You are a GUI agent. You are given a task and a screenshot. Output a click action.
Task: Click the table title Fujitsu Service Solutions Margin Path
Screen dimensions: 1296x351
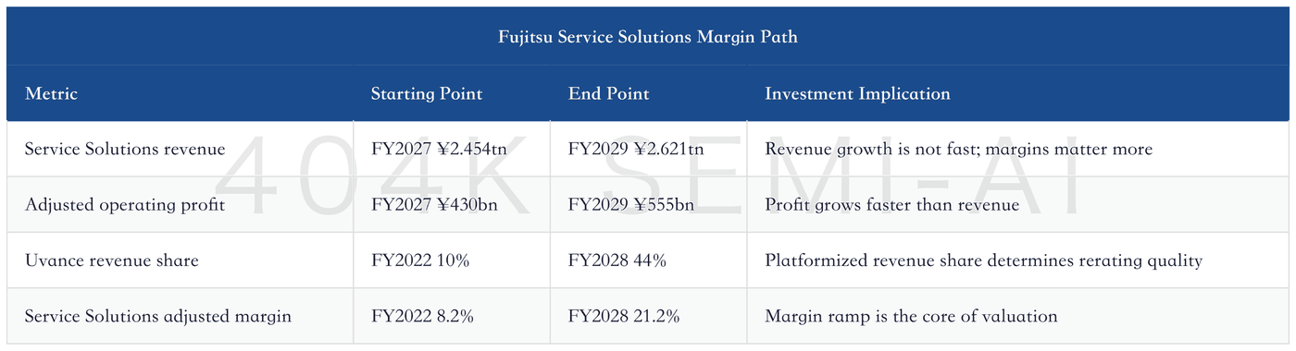pos(648,38)
